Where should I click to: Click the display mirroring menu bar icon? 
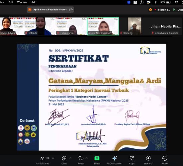tap(149, 2)
